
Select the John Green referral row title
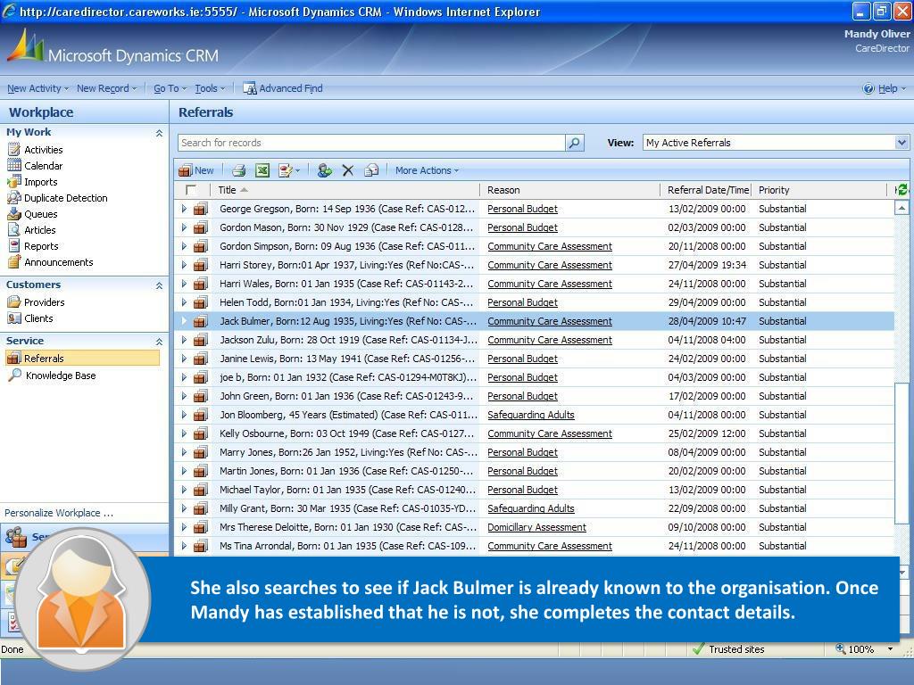(346, 396)
